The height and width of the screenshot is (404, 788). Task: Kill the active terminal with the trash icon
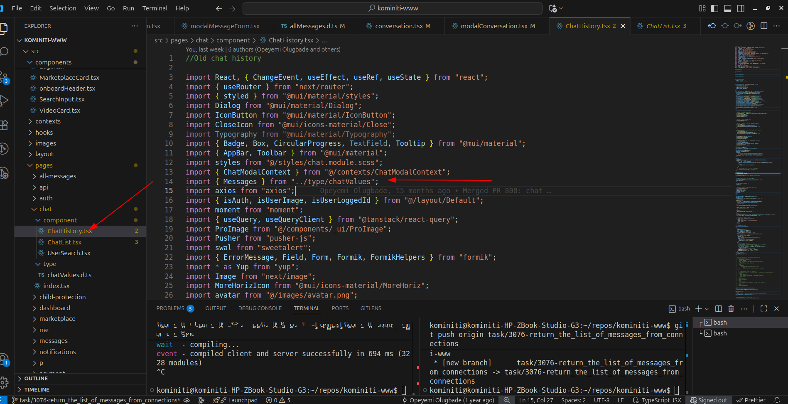[x=731, y=309]
